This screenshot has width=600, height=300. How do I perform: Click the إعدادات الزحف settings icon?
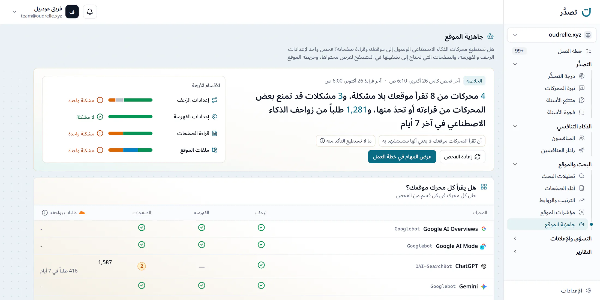[215, 100]
